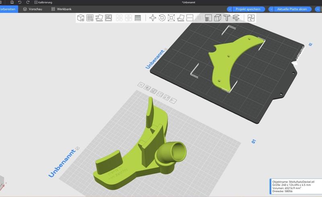Select the Scale tool
This screenshot has height=197, width=322.
(x=171, y=18)
